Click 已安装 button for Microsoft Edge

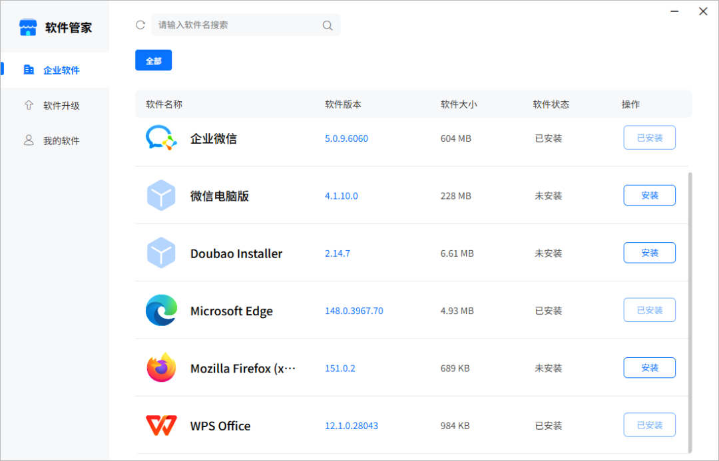(x=649, y=310)
